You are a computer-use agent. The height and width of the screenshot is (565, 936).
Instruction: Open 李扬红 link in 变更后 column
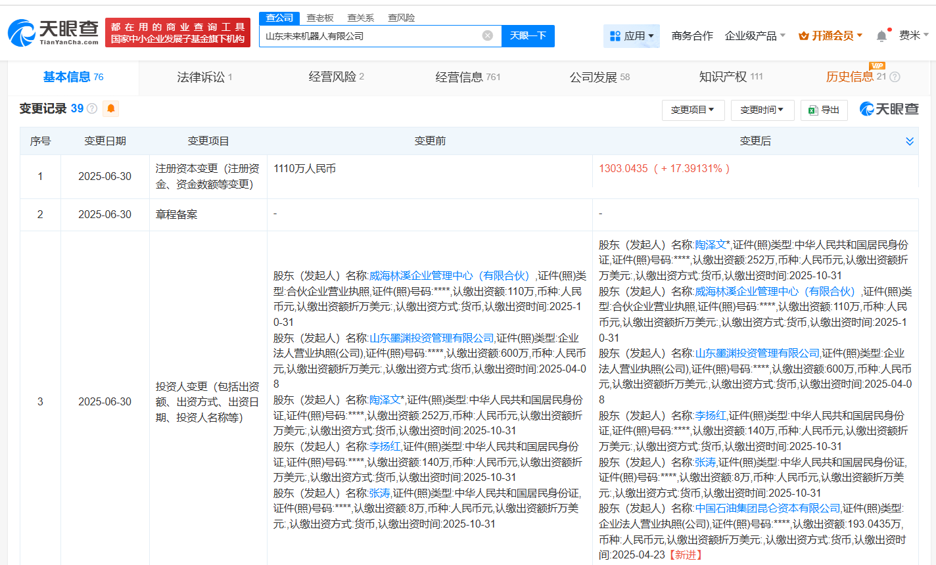coord(711,416)
